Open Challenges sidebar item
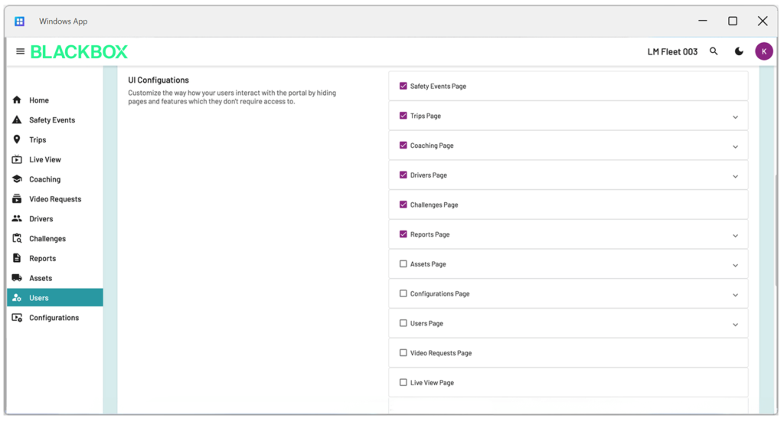Viewport: 784px width, 422px height. coord(55,238)
